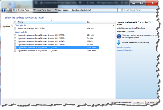The image size is (163, 110).
Task: Click the Back navigation arrow
Action: (4, 10)
